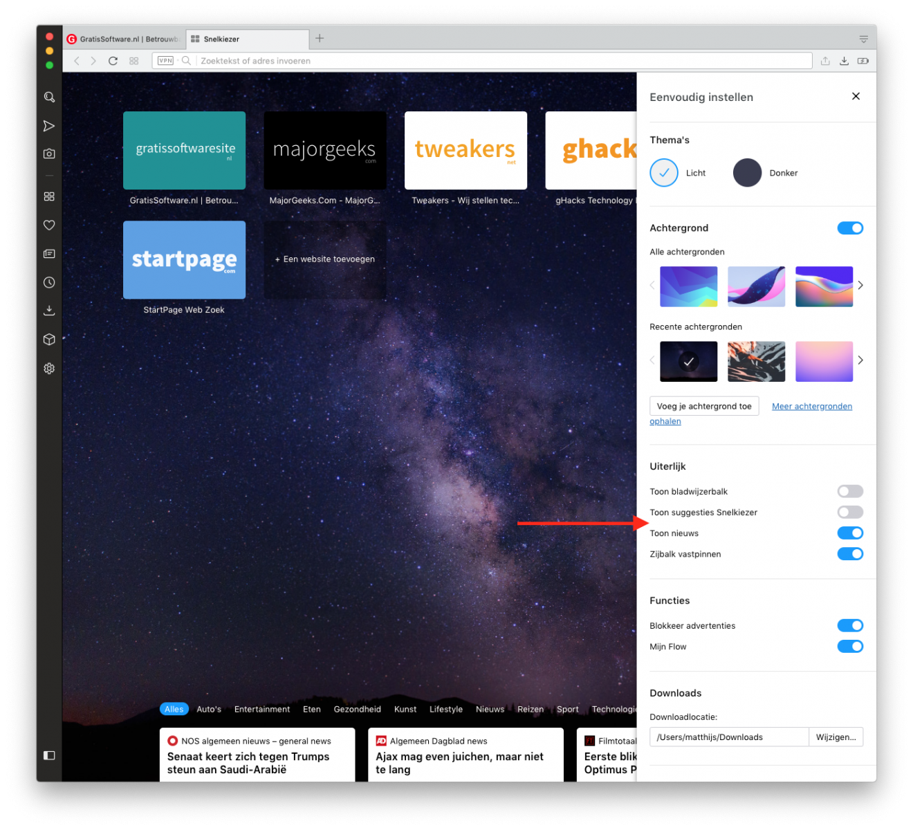Enable the Toon bladwijzerbalk toggle
Image resolution: width=913 pixels, height=830 pixels.
coord(850,491)
